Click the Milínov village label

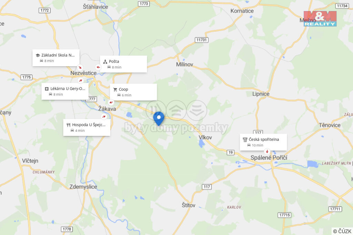click(x=185, y=64)
